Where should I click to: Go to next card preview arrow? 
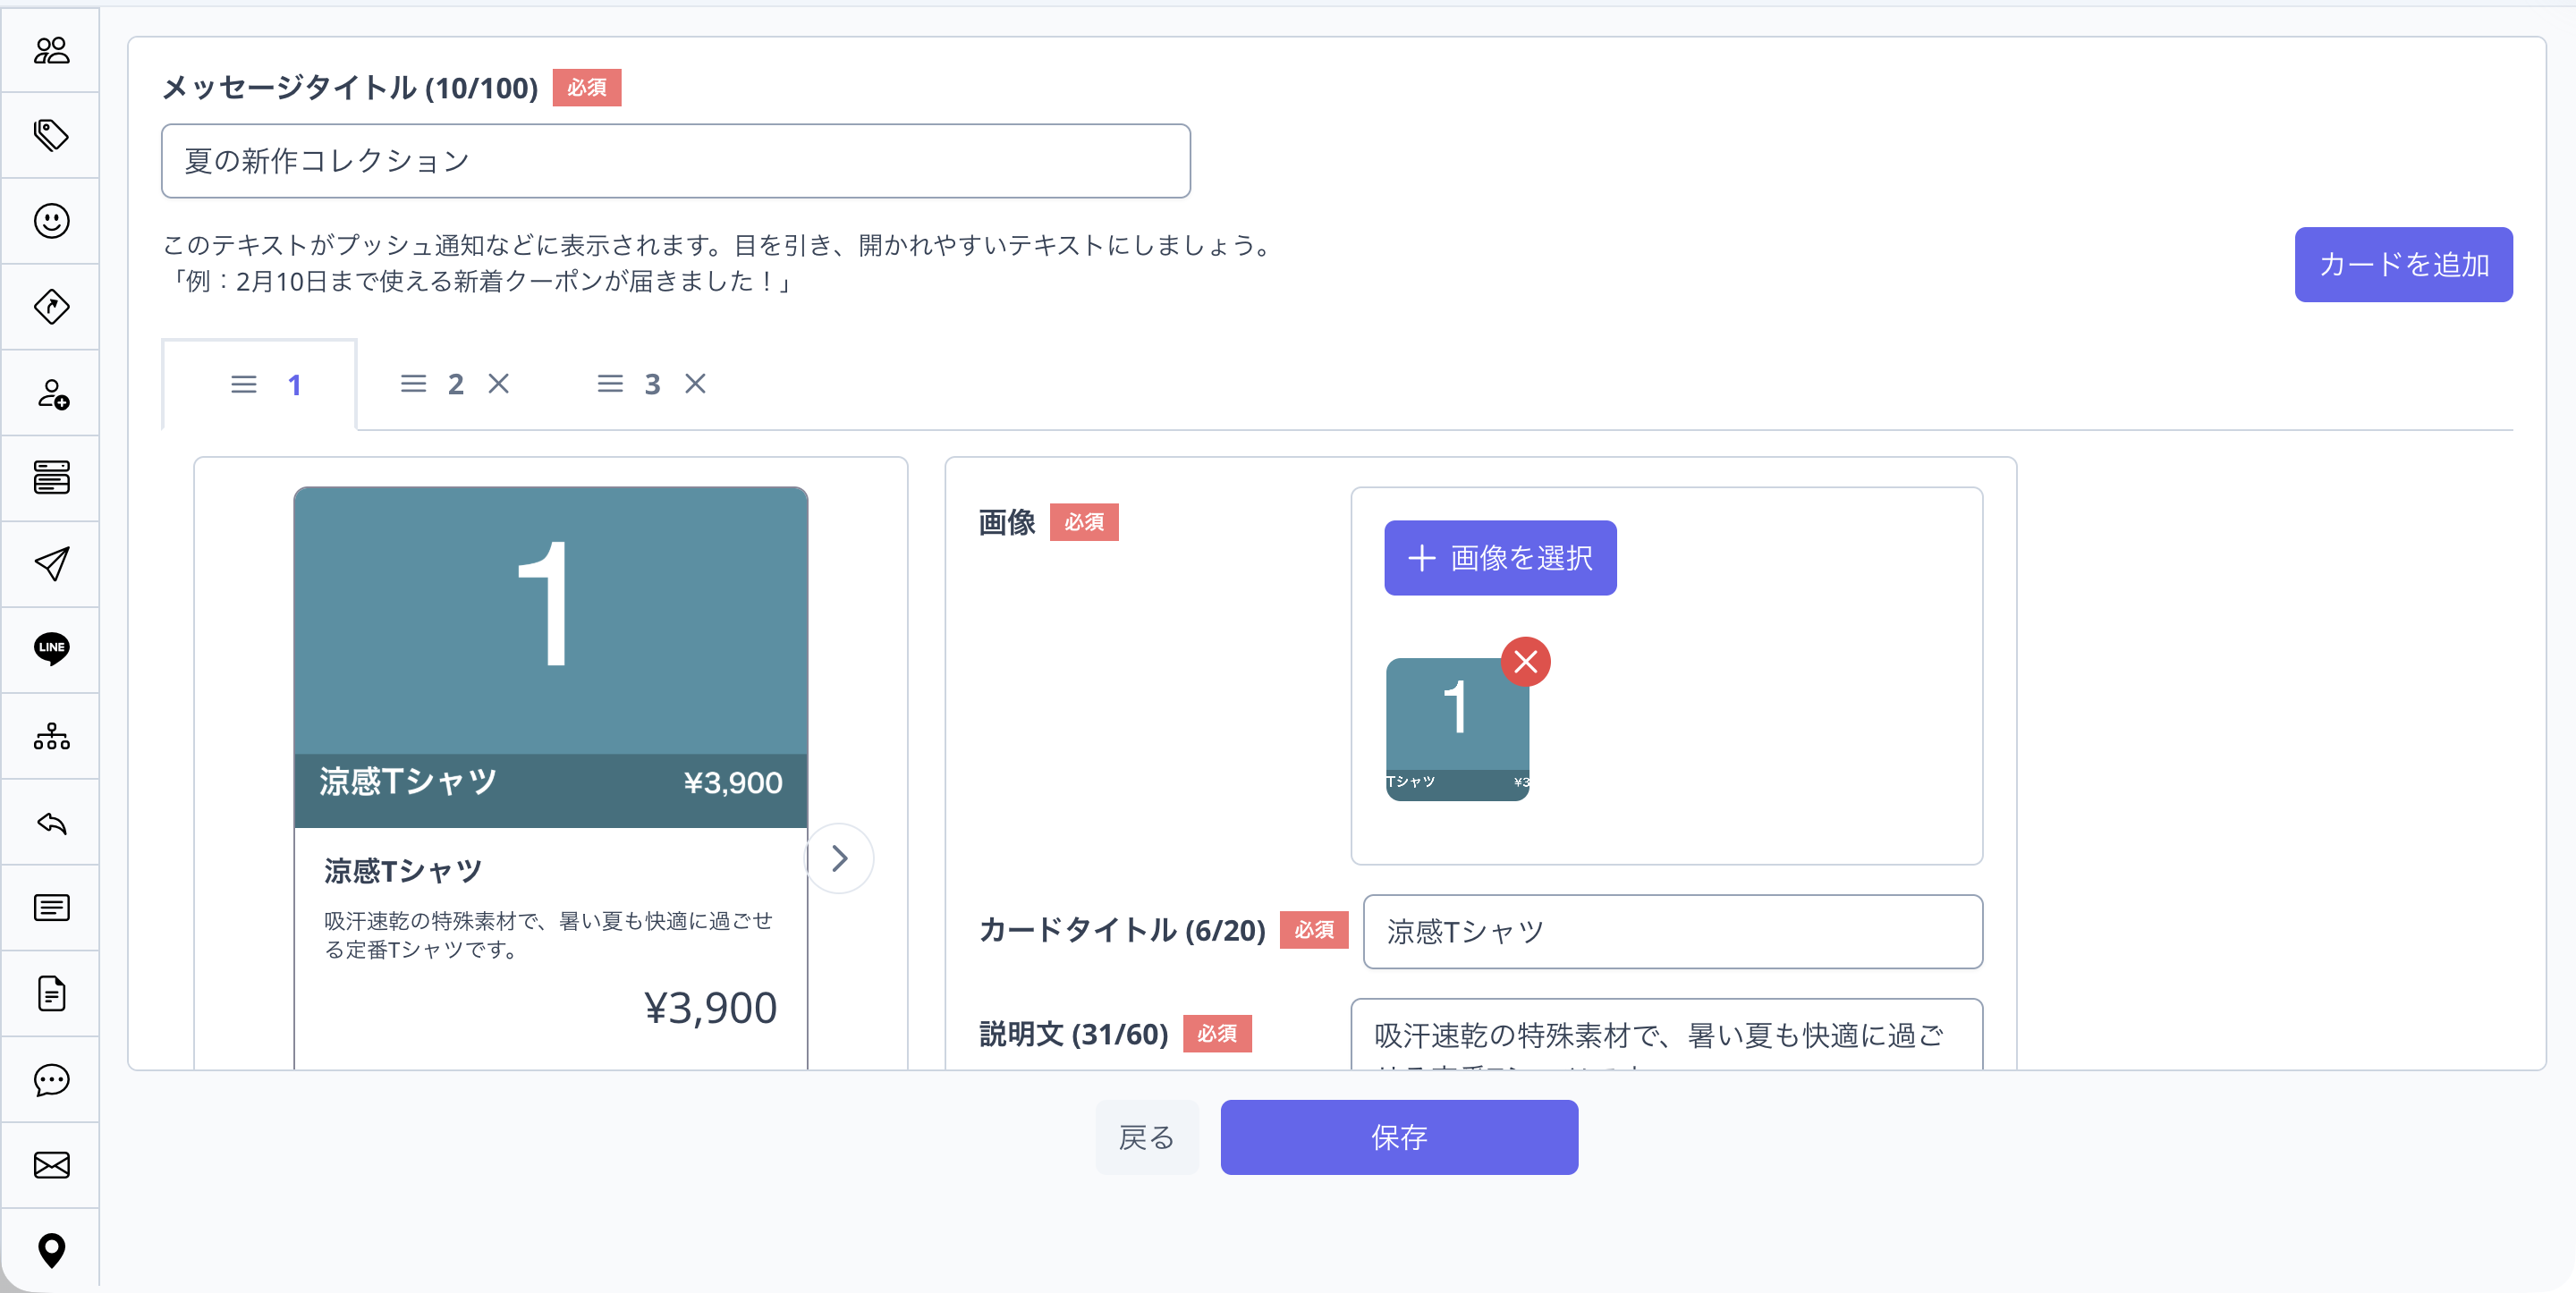(839, 858)
